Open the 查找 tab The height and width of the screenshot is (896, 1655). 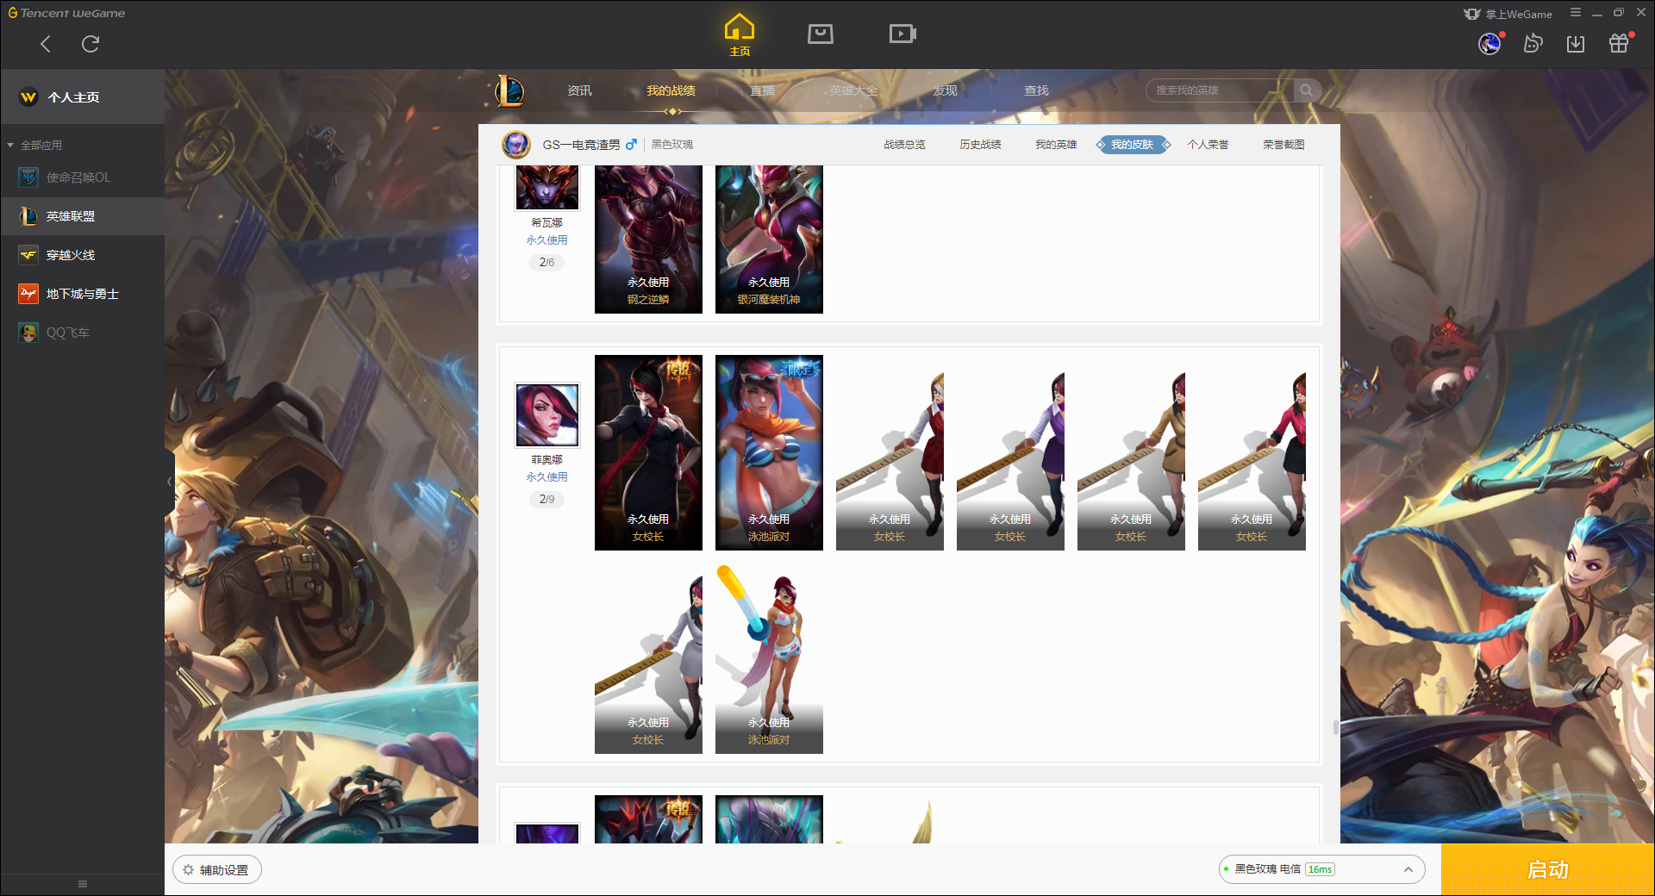[1037, 90]
